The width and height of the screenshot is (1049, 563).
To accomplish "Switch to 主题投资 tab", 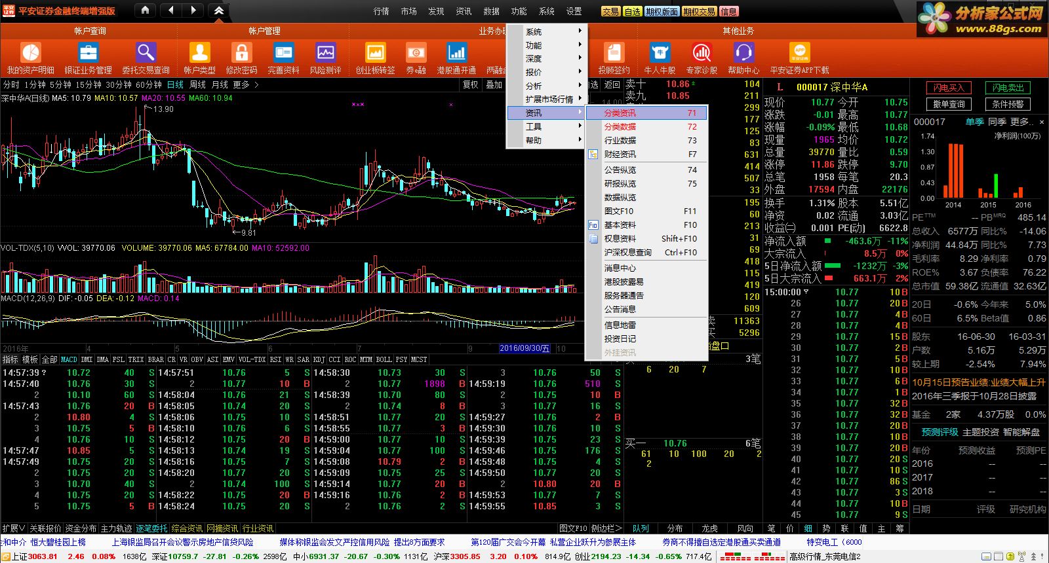I will (981, 432).
